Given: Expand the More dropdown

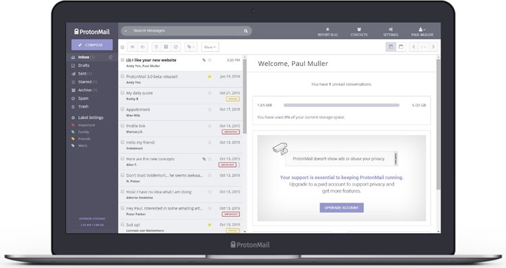Looking at the screenshot, I should click(210, 47).
